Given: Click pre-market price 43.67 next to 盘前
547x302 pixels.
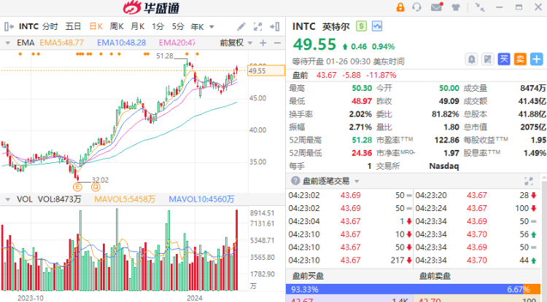Looking at the screenshot, I should (x=326, y=75).
